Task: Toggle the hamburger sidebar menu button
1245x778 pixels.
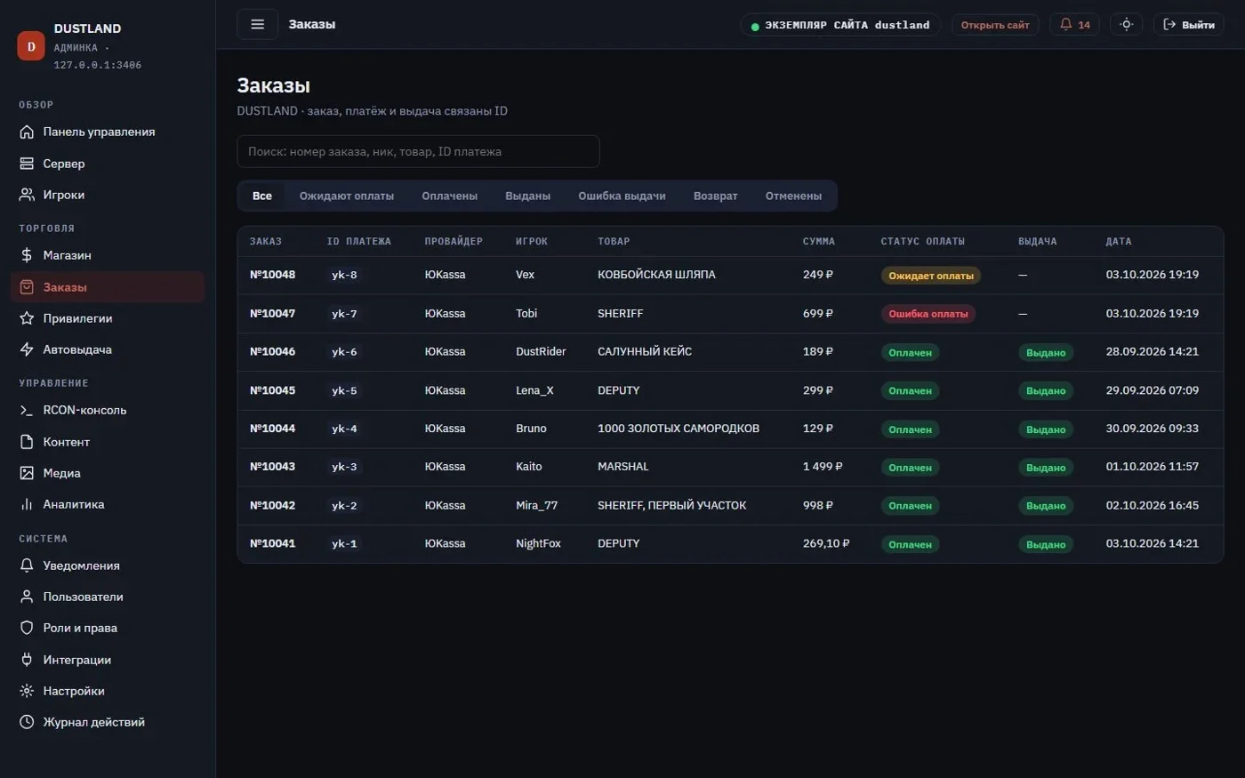Action: pyautogui.click(x=257, y=24)
